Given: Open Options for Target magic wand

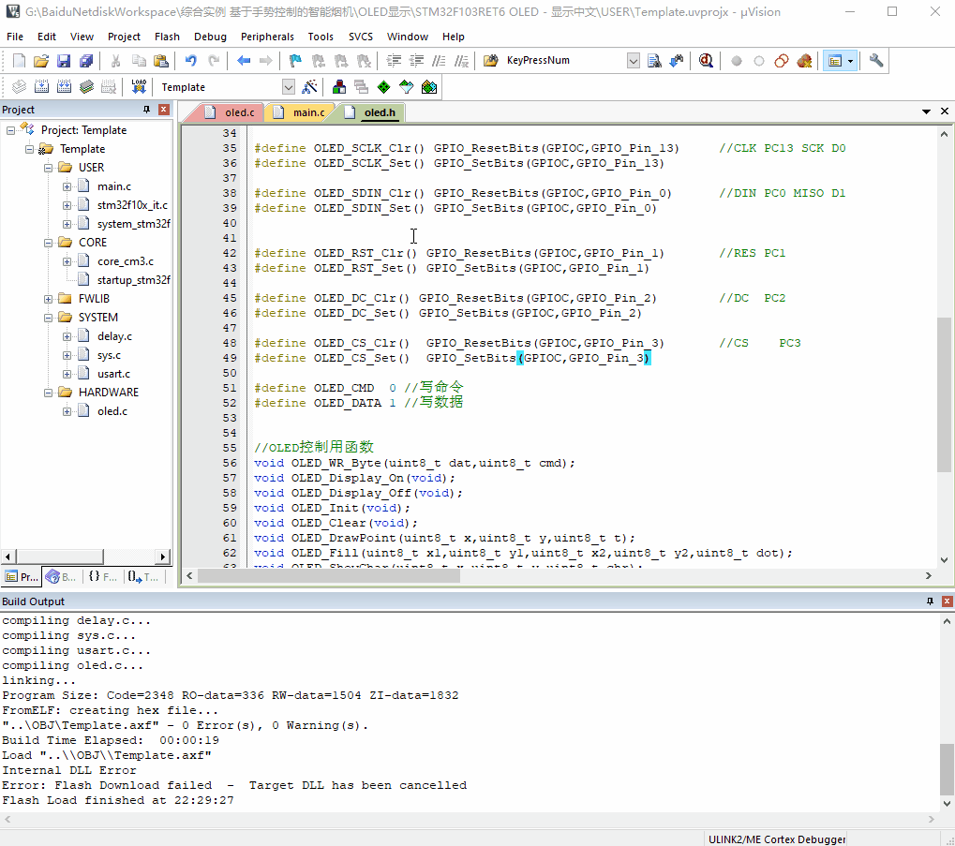Looking at the screenshot, I should coord(309,87).
